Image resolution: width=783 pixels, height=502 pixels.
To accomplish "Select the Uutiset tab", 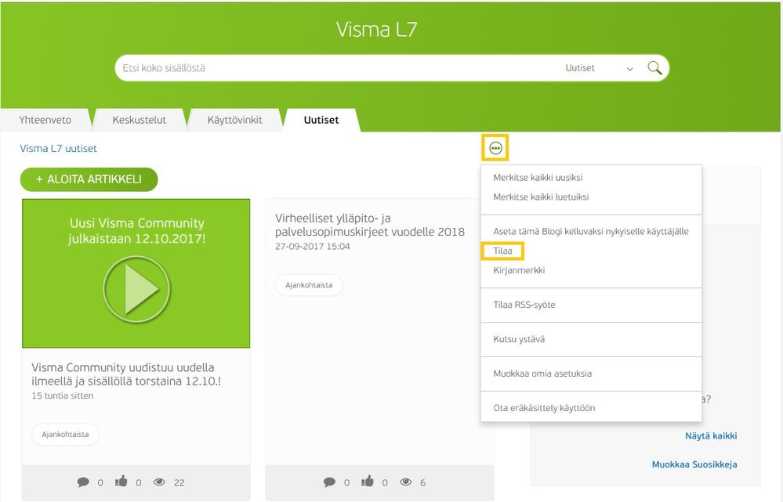I will pyautogui.click(x=321, y=120).
